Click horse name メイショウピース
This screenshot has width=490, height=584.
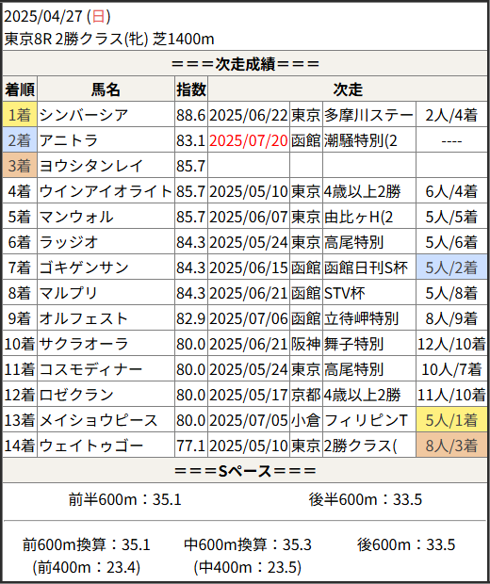pos(99,420)
